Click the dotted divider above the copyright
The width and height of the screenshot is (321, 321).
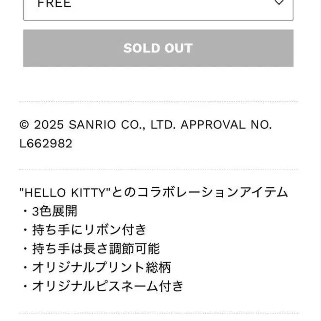[x=158, y=102]
